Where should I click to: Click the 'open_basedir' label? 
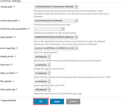pos(7,37)
